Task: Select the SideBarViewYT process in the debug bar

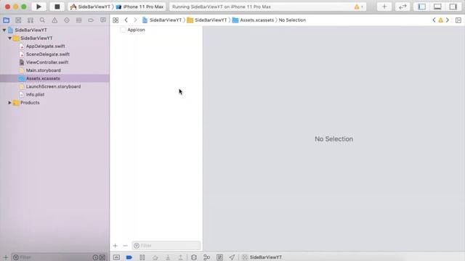Action: click(262, 257)
